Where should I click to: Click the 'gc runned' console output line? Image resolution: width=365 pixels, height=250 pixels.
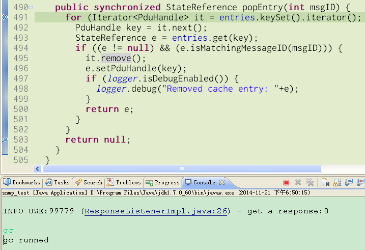pos(26,240)
